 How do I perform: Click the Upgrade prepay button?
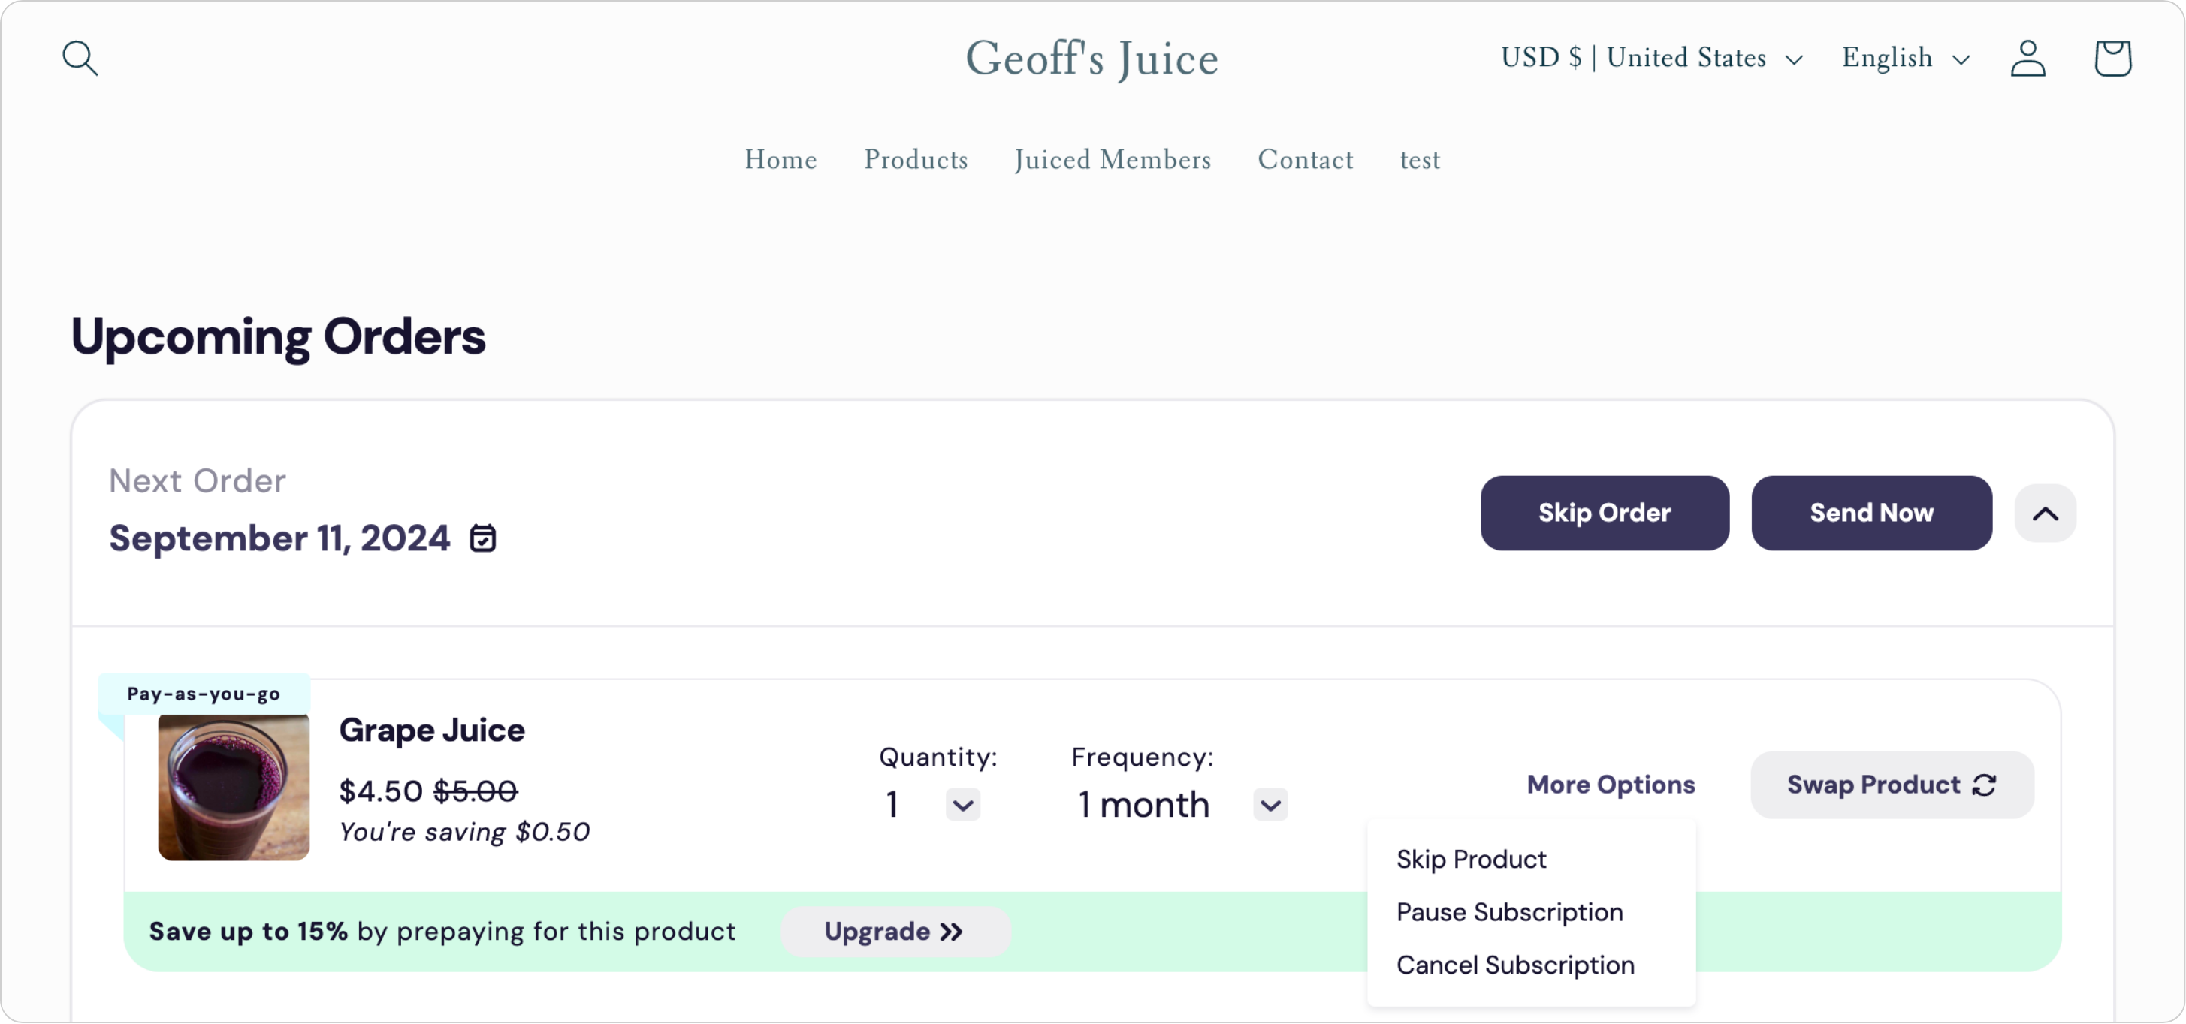tap(895, 932)
